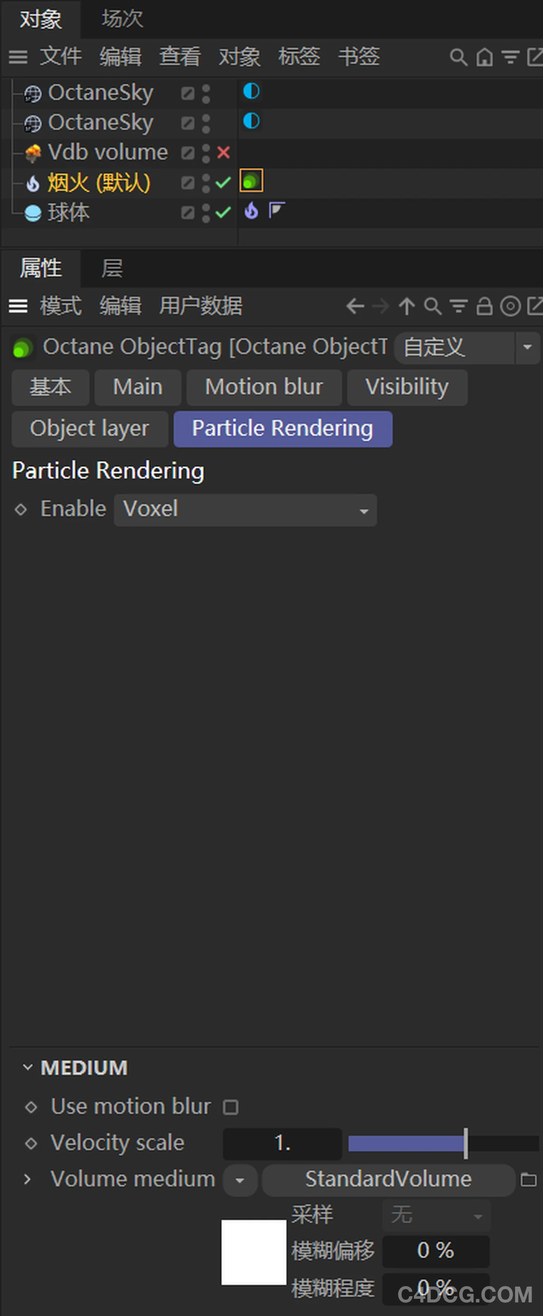The height and width of the screenshot is (1316, 543).
Task: Open the Volume medium dropdown arrow
Action: [239, 1180]
